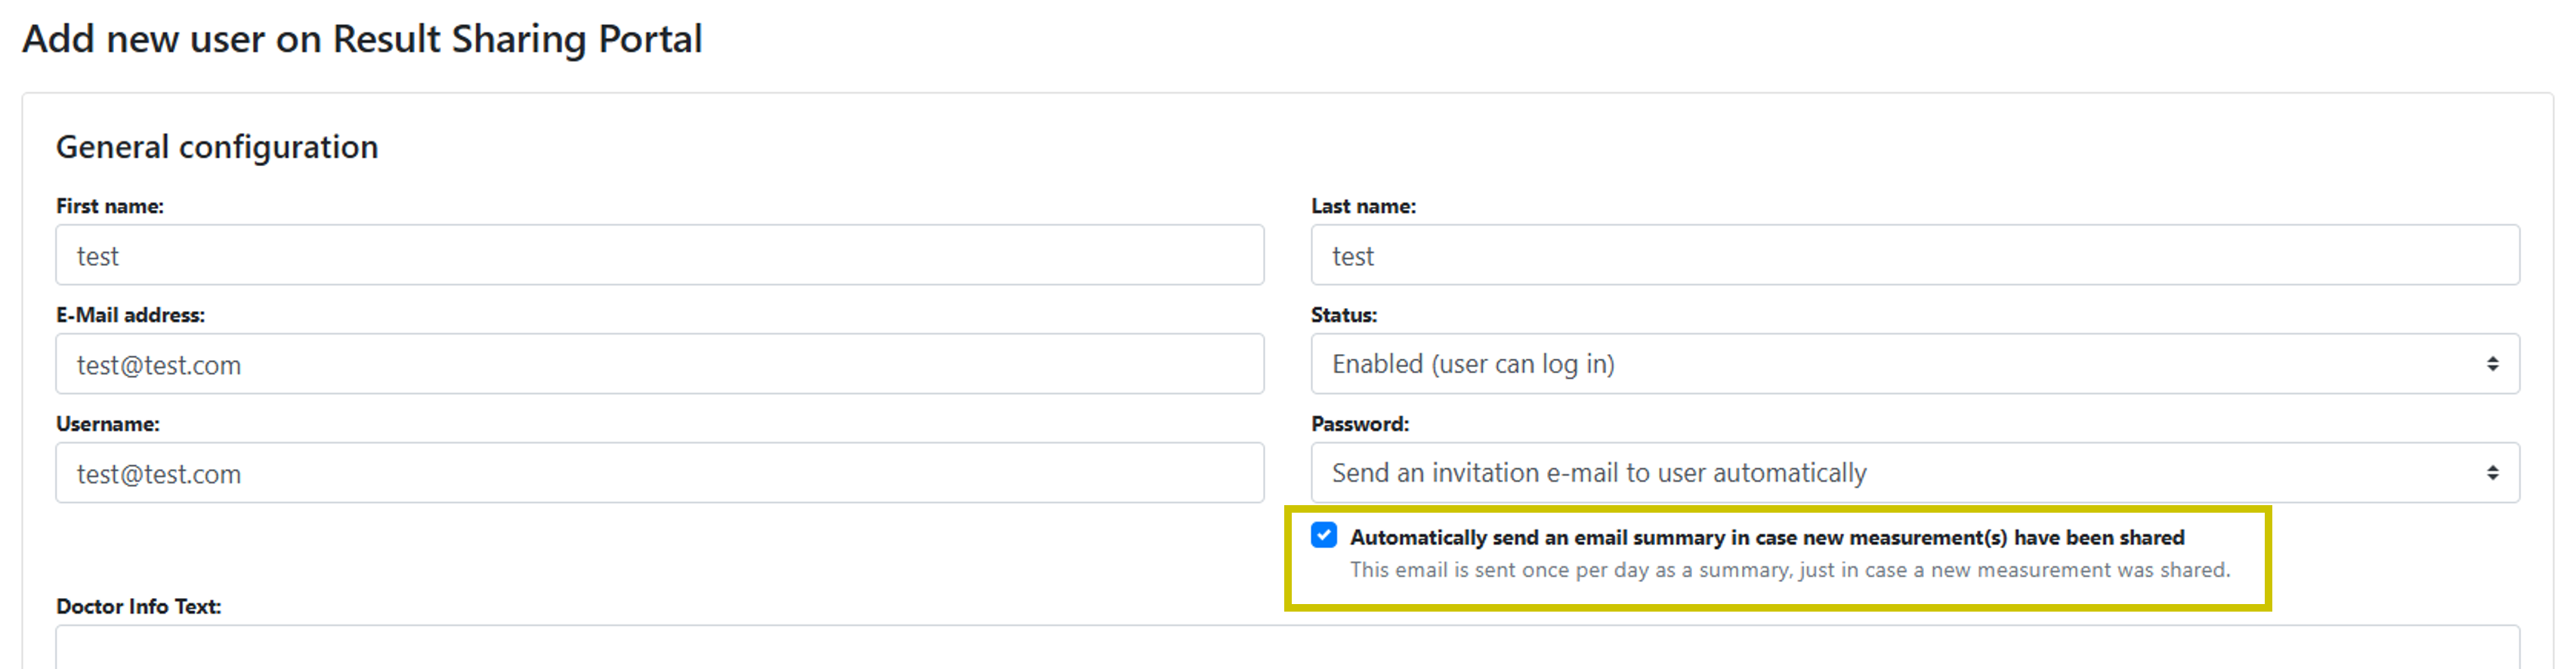Click the 'Automatically send an email summary' label
Screen dimensions: 2576x669
coord(1766,538)
